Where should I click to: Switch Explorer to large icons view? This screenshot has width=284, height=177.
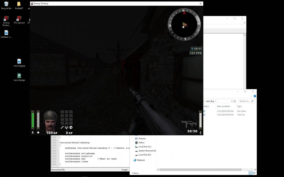coord(254,173)
